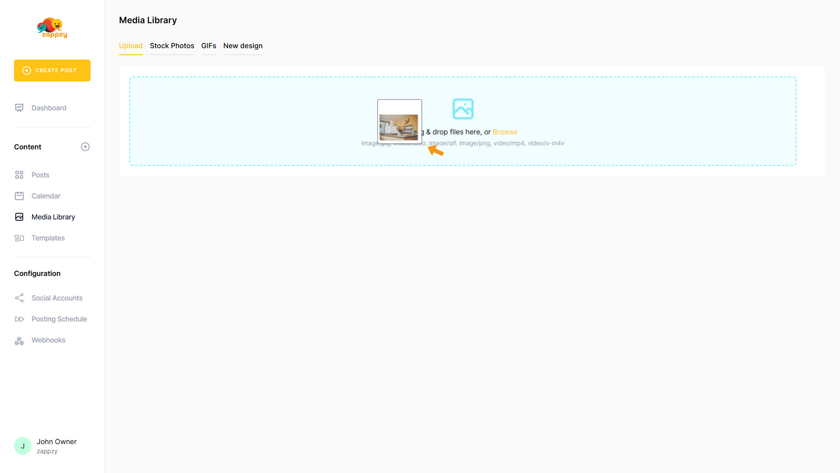Click the plus icon beside Content
Image resolution: width=840 pixels, height=473 pixels.
pos(85,147)
